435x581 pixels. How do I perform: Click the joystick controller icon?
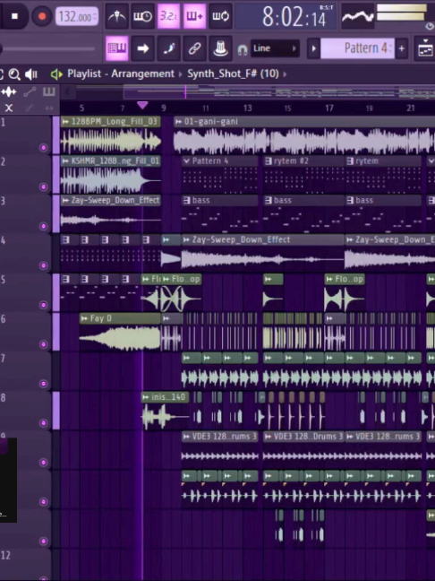220,48
